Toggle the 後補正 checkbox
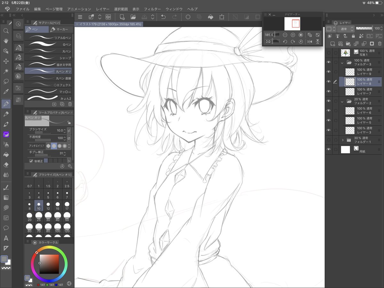Screen dimensions: 384x288 (x=31, y=161)
